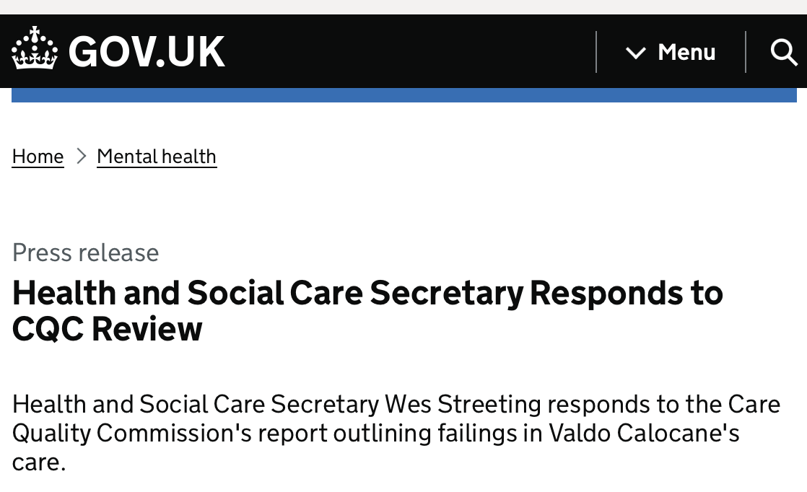807x492 pixels.
Task: Click the black GOV.UK header bar
Action: pos(403,51)
